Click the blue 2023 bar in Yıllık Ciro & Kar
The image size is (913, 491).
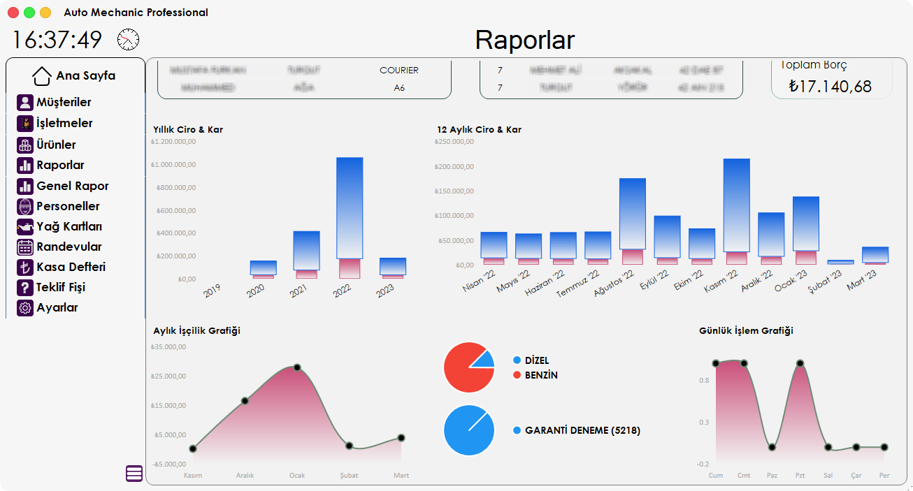pos(393,266)
